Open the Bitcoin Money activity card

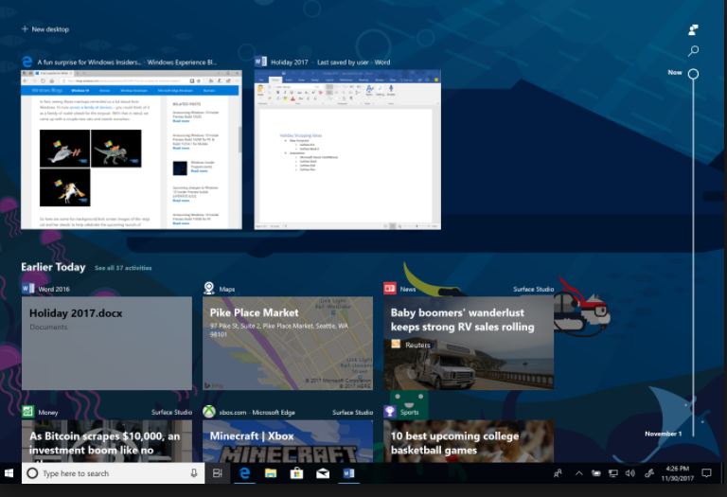[107, 441]
